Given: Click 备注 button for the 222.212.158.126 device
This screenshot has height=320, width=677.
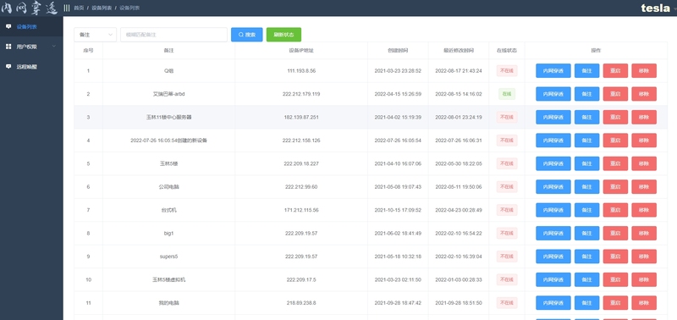Looking at the screenshot, I should pos(586,141).
